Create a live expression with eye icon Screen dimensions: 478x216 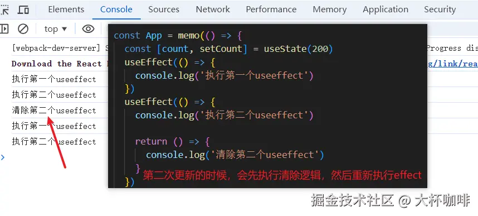point(88,29)
